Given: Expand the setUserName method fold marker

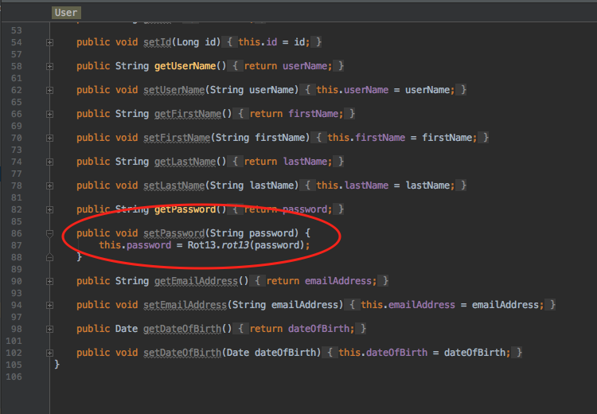Looking at the screenshot, I should coord(49,90).
